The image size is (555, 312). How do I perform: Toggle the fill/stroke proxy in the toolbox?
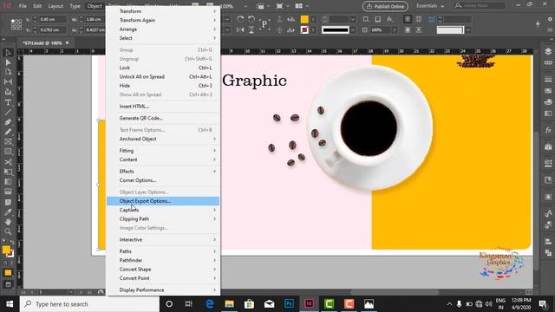click(x=8, y=250)
